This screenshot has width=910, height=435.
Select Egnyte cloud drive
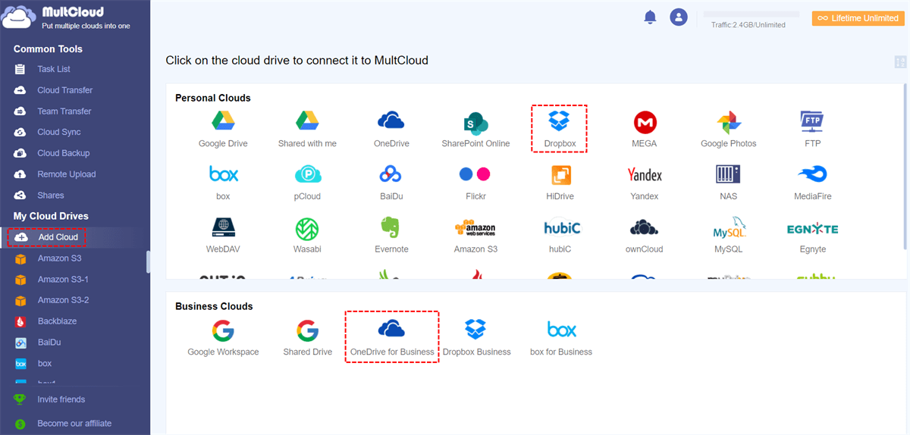pos(812,236)
